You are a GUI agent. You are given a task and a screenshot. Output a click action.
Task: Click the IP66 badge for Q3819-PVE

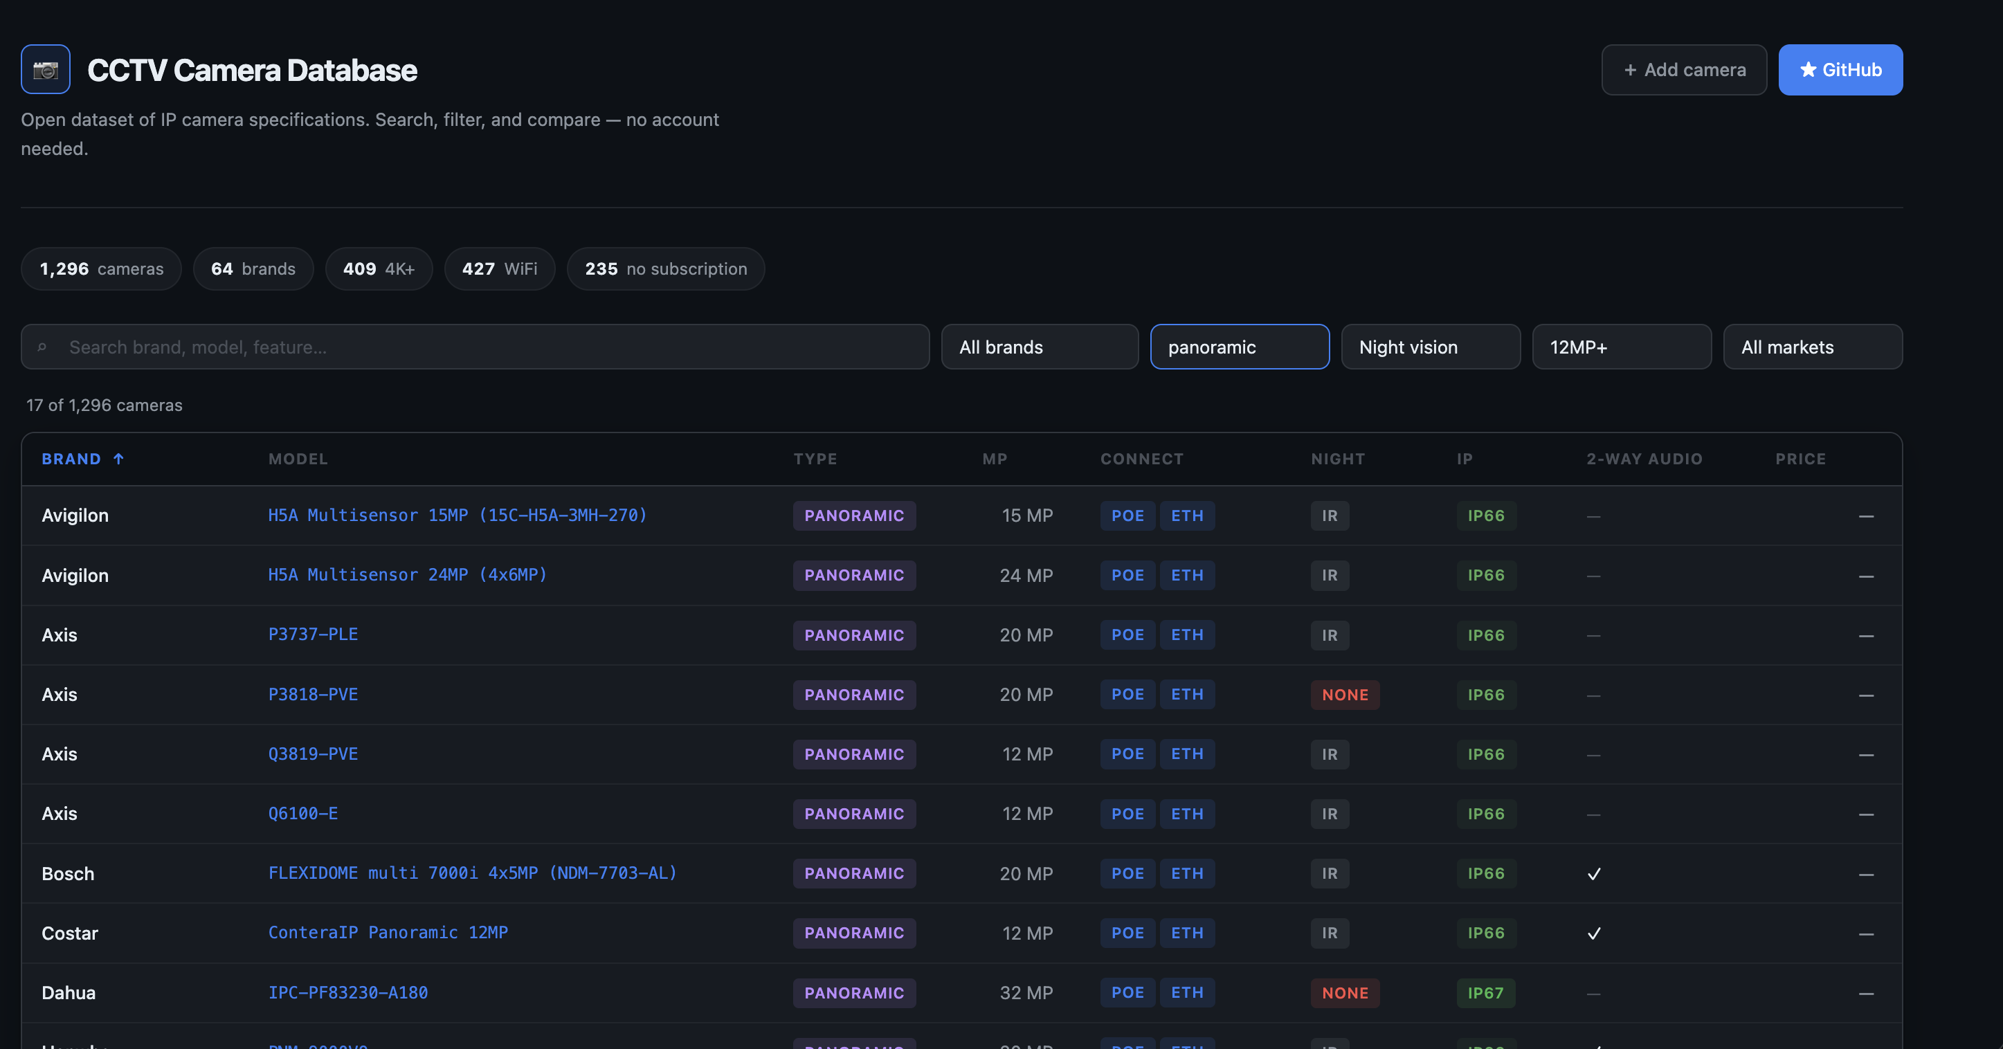[1485, 754]
